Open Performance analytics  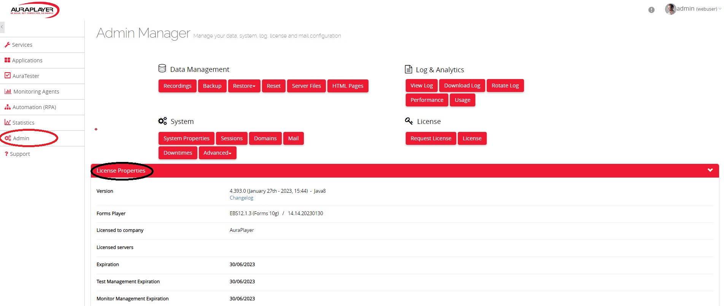(x=427, y=100)
